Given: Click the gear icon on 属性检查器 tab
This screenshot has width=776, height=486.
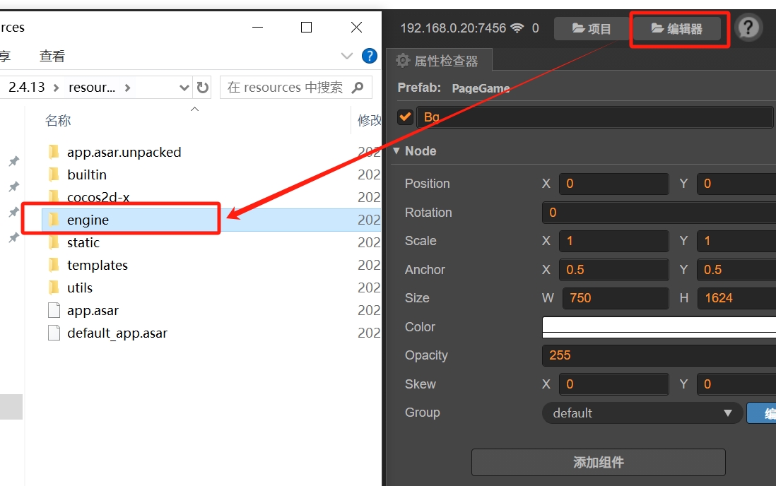Looking at the screenshot, I should coord(402,61).
